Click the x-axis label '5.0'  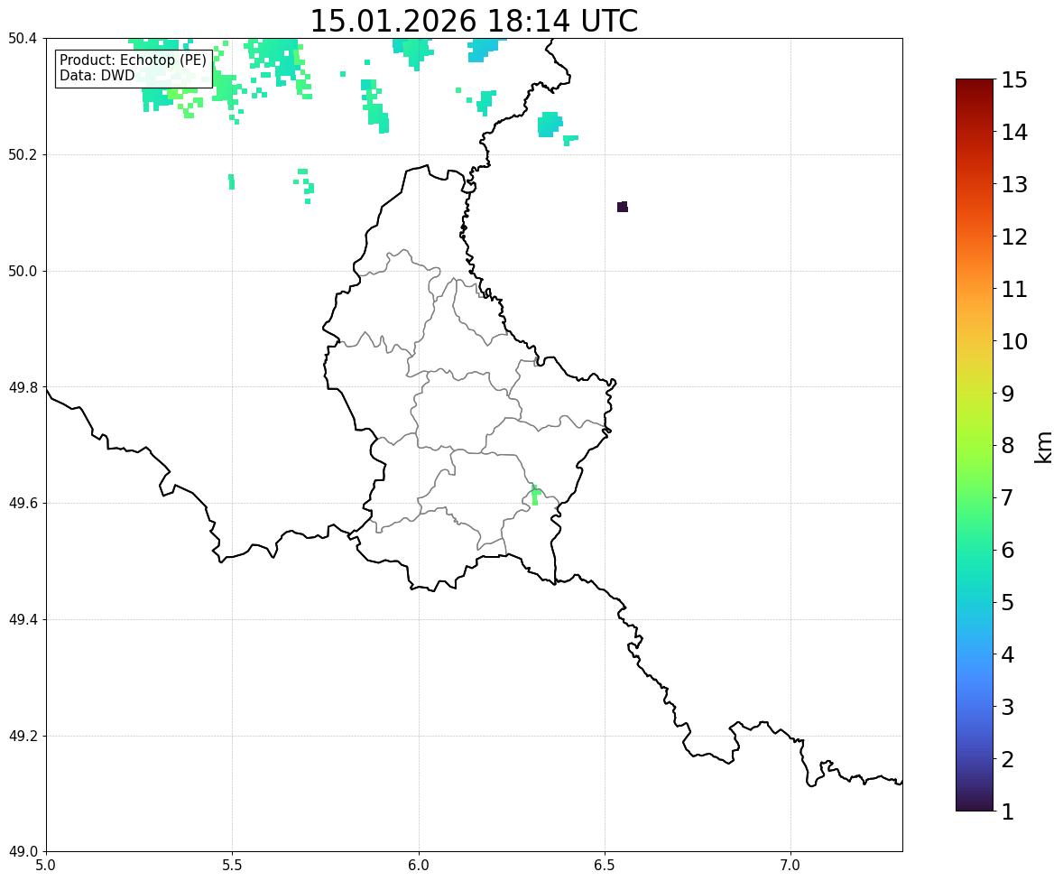click(46, 866)
